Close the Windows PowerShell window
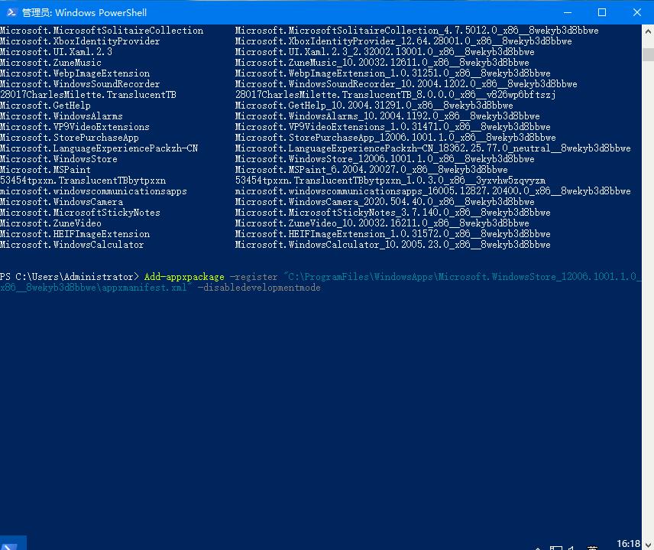Image resolution: width=654 pixels, height=550 pixels. tap(636, 12)
